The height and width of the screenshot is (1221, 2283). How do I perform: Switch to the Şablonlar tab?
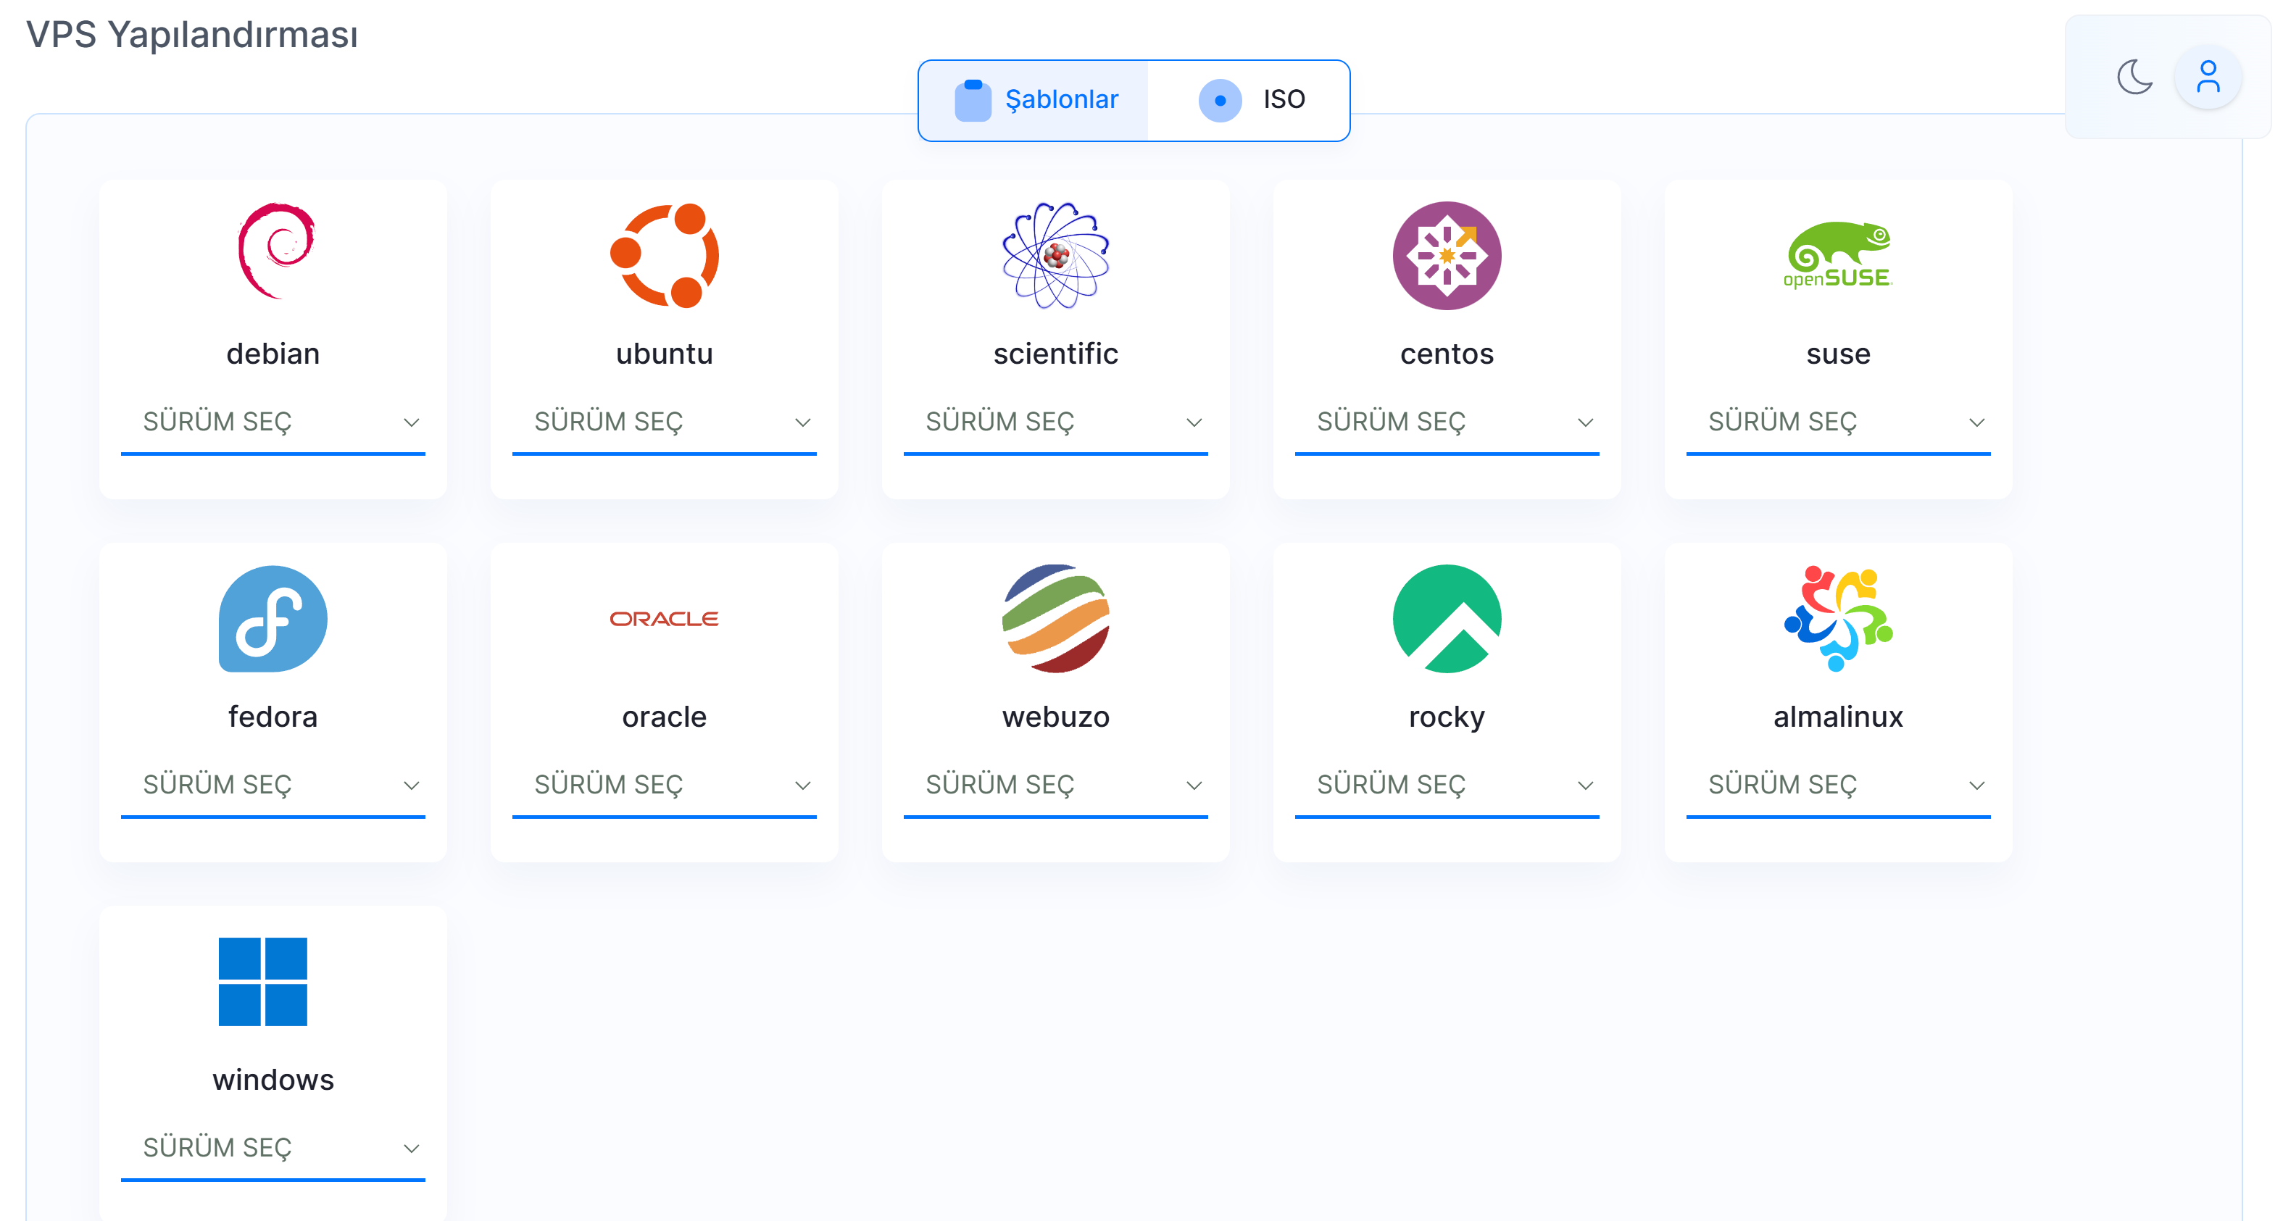coord(1034,100)
